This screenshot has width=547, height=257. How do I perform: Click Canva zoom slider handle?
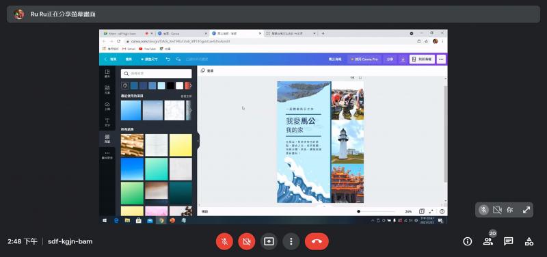coord(358,211)
